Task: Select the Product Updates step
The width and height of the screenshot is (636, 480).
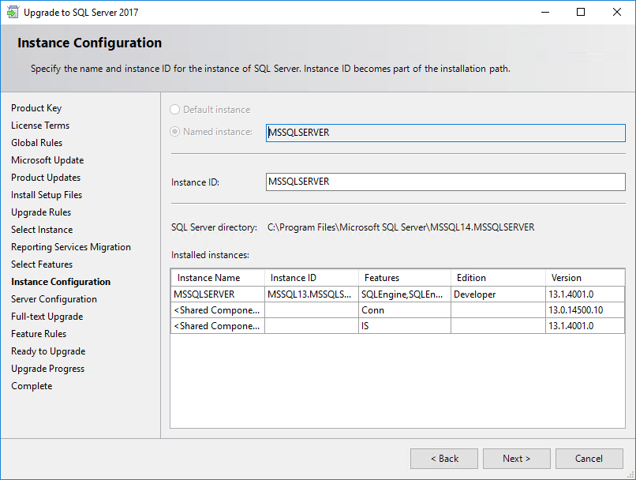Action: tap(46, 178)
